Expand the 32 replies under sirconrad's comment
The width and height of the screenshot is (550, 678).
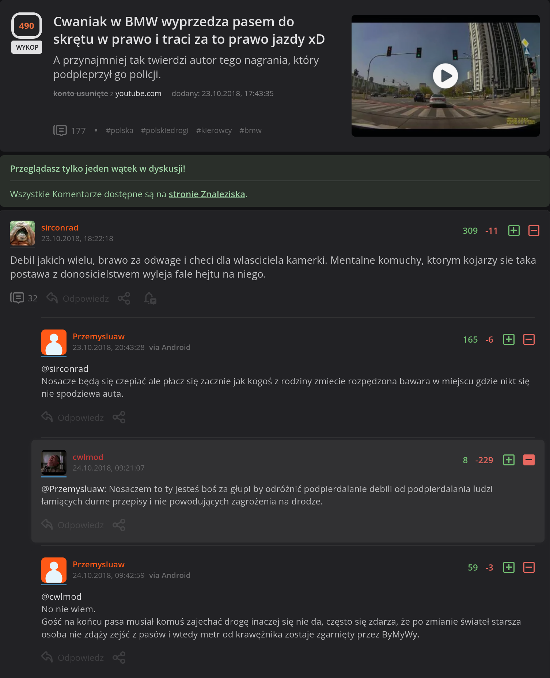(24, 298)
